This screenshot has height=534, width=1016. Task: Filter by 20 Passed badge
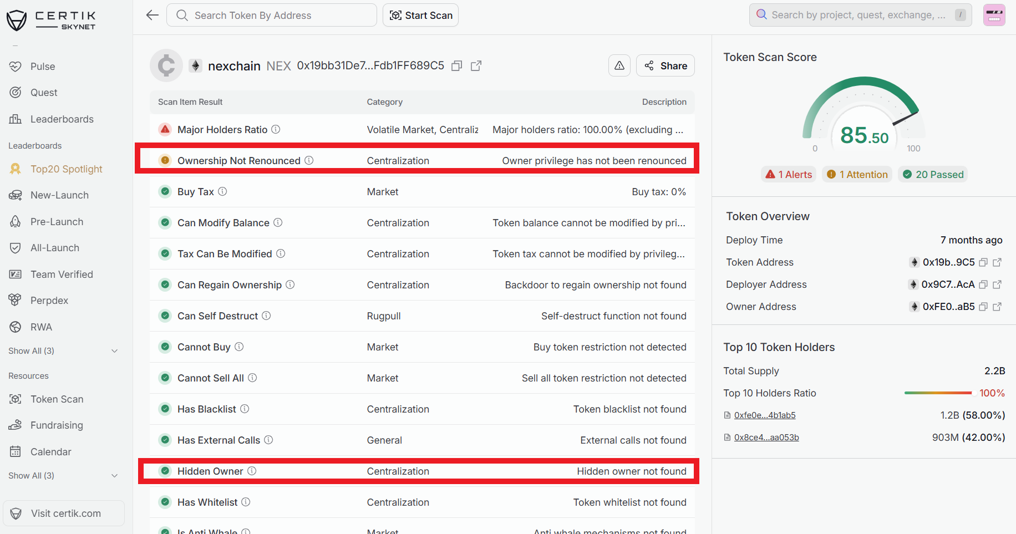pos(933,175)
